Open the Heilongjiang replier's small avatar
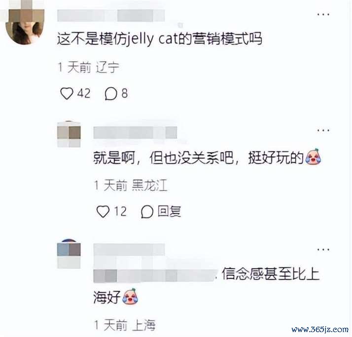Viewport: 352px width, 337px height. click(69, 135)
